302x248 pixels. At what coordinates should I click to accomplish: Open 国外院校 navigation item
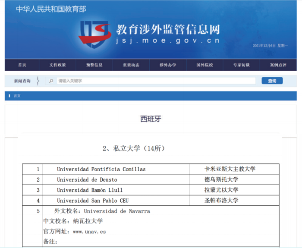pyautogui.click(x=204, y=65)
